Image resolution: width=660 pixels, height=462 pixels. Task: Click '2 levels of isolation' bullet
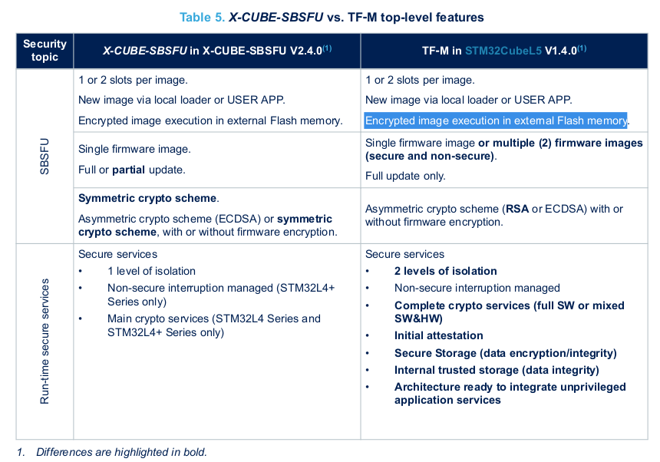click(445, 271)
